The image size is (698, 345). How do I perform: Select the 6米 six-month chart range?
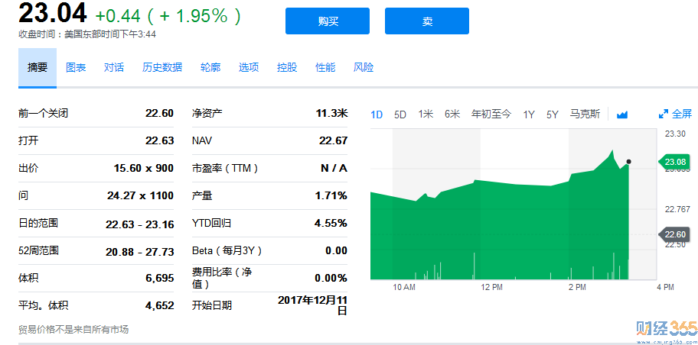tap(452, 114)
